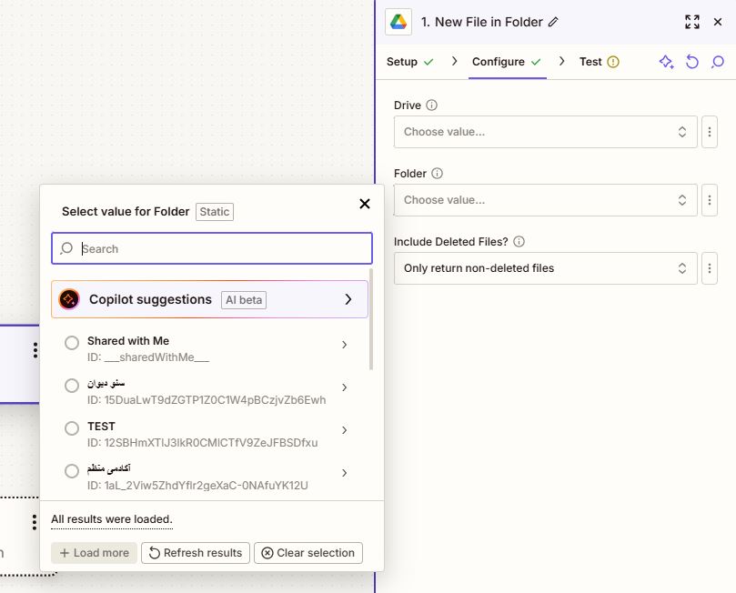
Task: Select the Shared with Me radio button
Action: click(72, 343)
